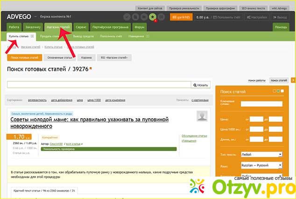Image resolution: width=296 pixels, height=199 pixels.
Task: Click the SEO-анализ текста top link
Action: click(253, 8)
